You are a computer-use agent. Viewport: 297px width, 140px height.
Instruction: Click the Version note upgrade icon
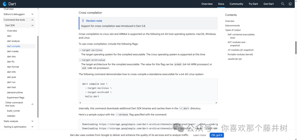coord(83,21)
